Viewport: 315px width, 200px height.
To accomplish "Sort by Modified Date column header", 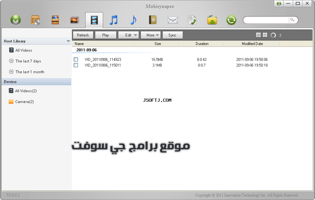I will click(252, 44).
